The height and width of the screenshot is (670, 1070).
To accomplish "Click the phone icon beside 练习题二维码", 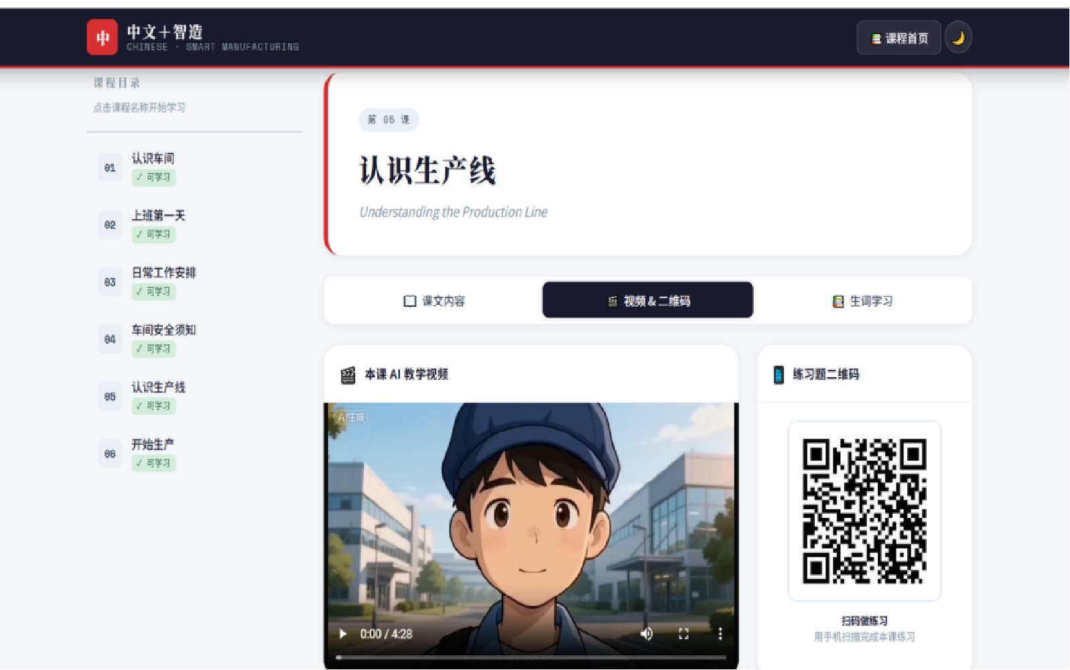I will (x=779, y=375).
